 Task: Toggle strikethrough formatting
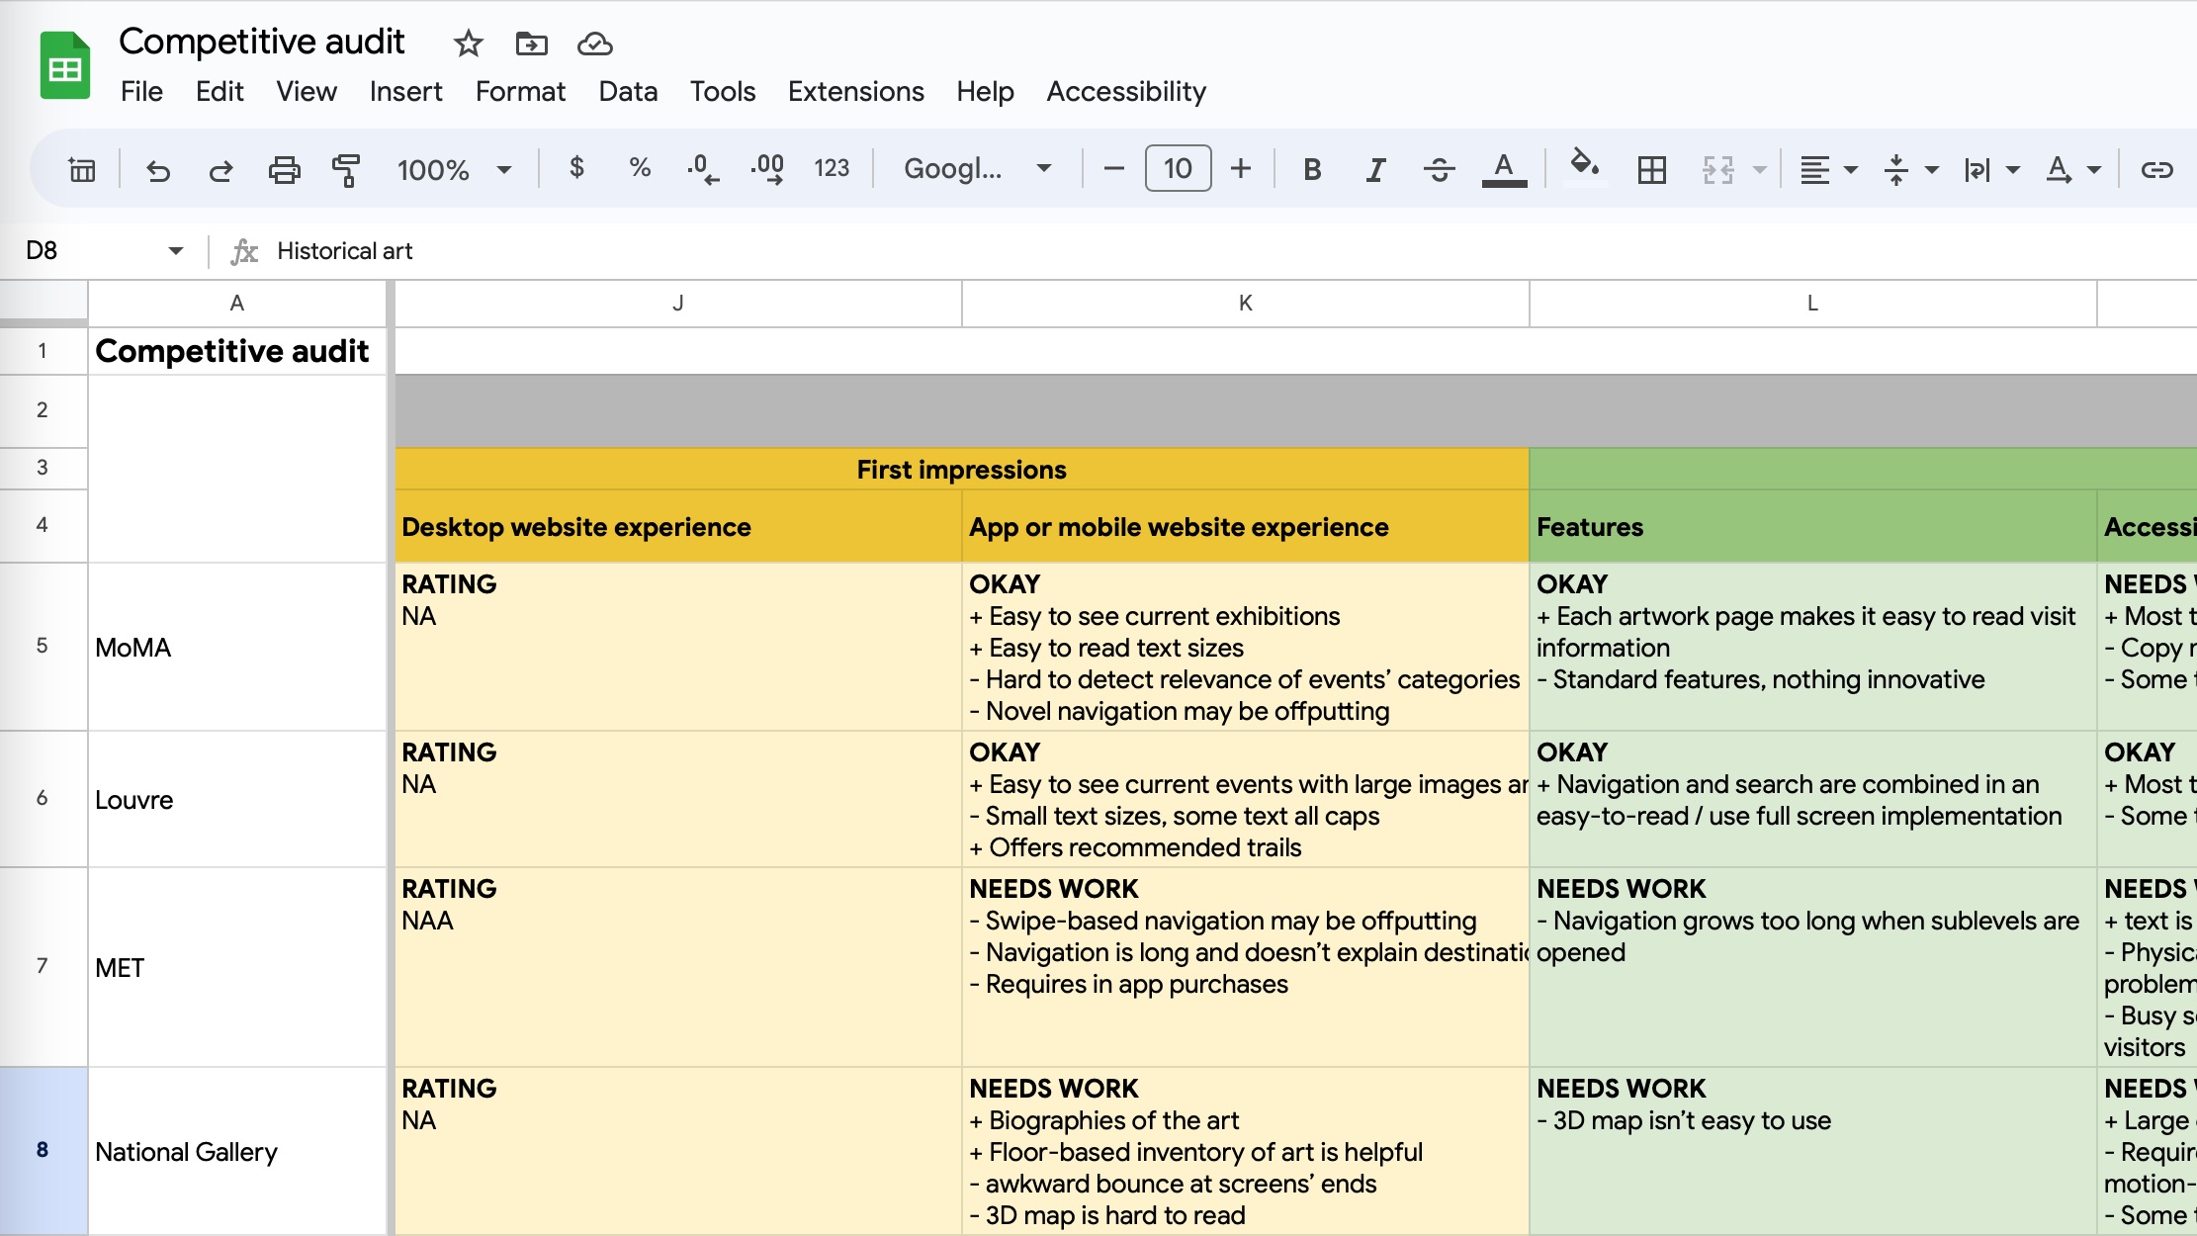pos(1439,170)
